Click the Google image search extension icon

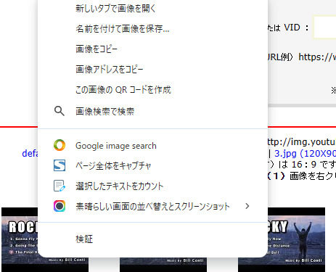[x=60, y=145]
